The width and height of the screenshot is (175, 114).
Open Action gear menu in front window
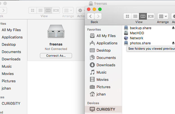(x=173, y=16)
